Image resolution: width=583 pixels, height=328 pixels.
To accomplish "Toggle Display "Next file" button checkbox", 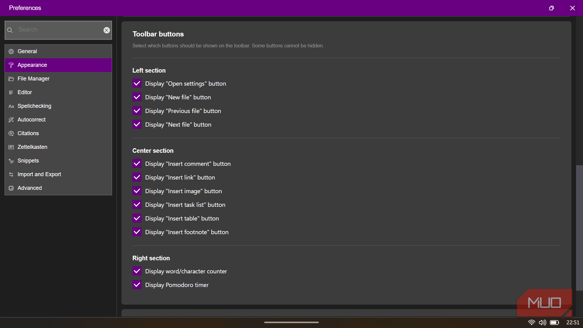I will click(x=137, y=125).
